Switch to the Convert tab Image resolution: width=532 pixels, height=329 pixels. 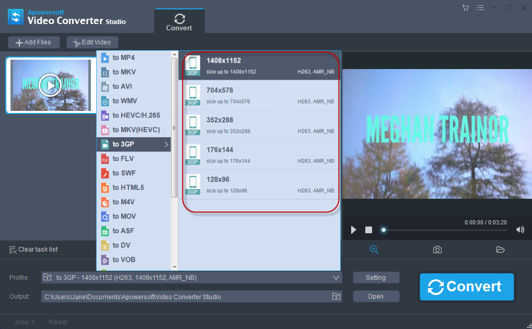179,22
